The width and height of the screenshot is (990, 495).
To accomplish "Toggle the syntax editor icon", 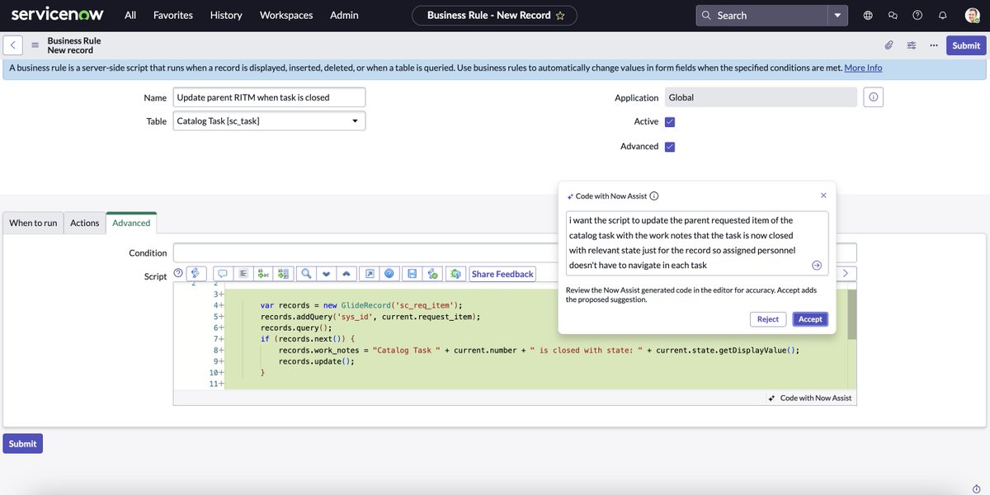I will 196,274.
